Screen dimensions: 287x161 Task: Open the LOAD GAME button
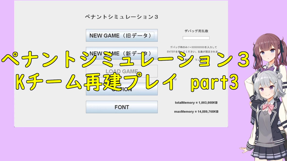pyautogui.click(x=122, y=71)
